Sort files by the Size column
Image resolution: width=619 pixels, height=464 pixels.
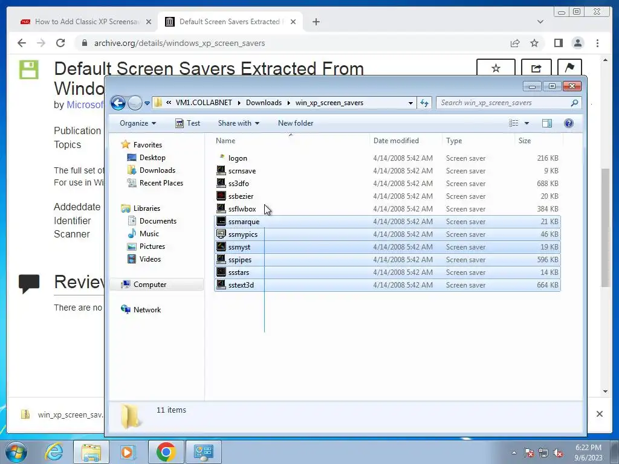525,140
